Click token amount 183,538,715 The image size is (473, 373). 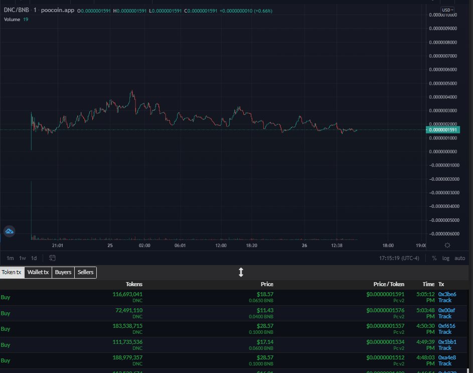click(x=127, y=326)
